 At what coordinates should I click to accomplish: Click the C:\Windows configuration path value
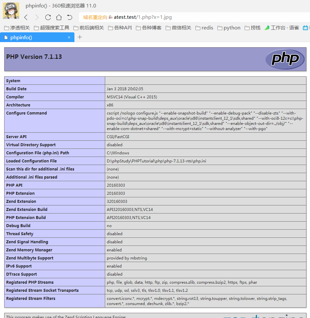(118, 153)
